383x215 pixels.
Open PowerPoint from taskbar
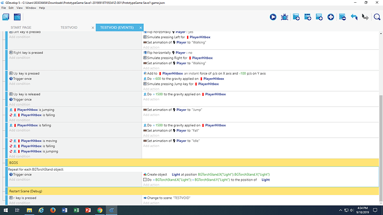[88, 210]
